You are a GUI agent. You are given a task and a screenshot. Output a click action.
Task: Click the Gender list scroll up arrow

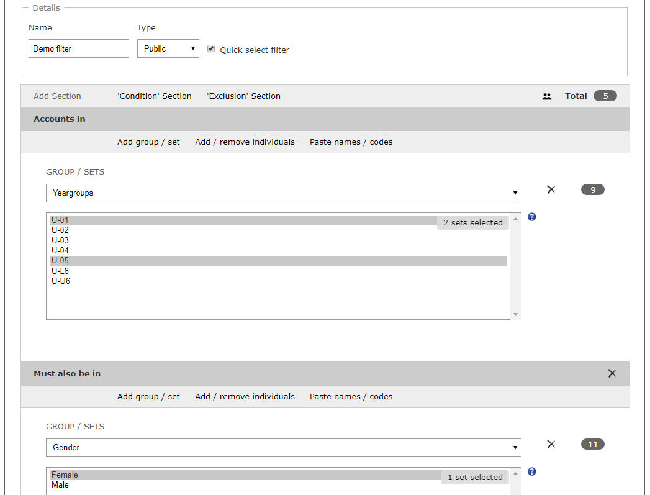(515, 473)
